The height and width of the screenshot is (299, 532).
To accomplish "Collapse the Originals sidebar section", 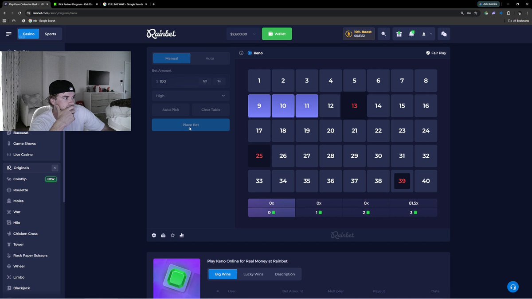I will coord(55,168).
